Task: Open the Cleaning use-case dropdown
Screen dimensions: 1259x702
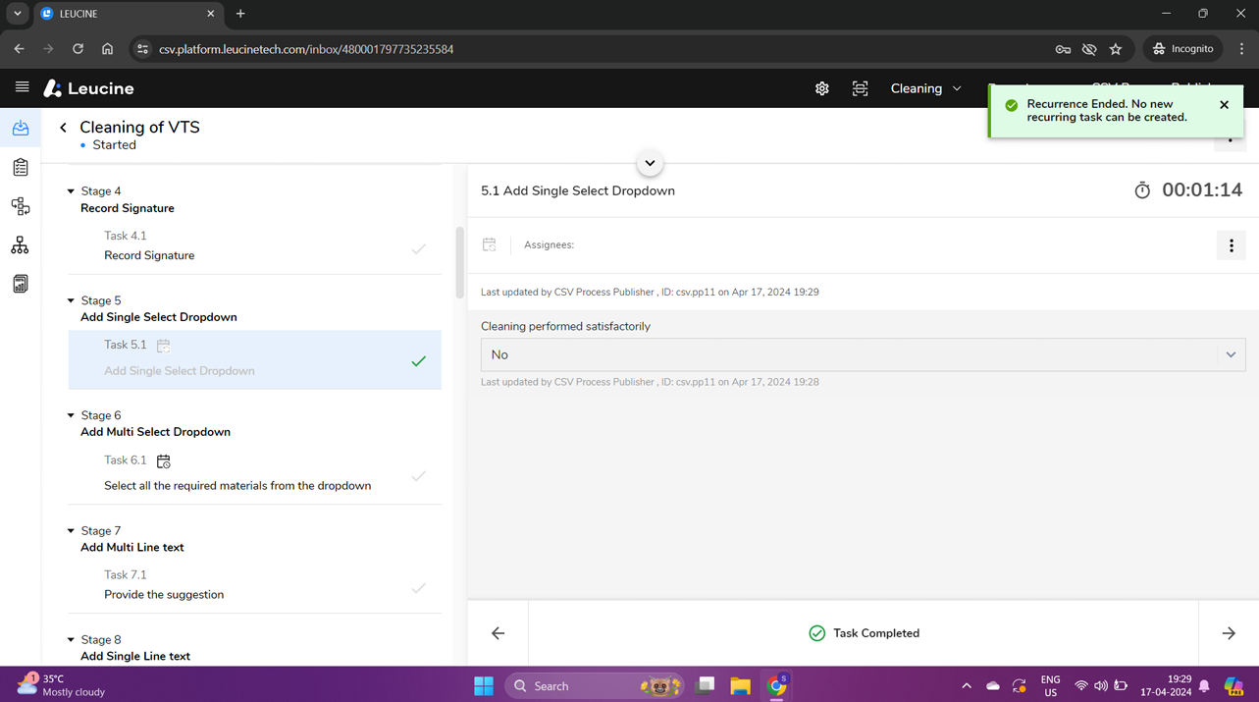Action: tap(925, 88)
